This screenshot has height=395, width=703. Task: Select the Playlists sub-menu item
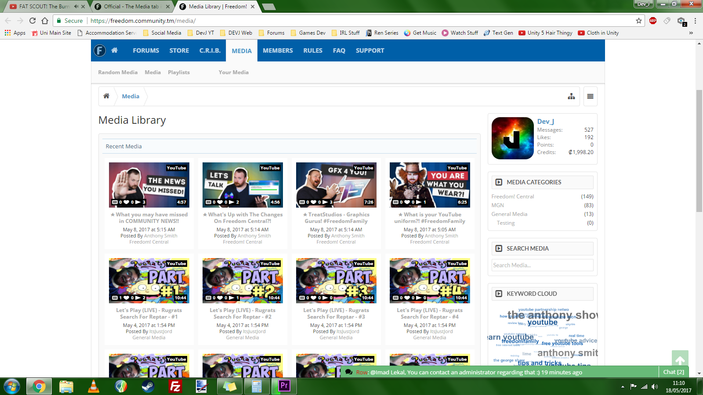tap(179, 72)
